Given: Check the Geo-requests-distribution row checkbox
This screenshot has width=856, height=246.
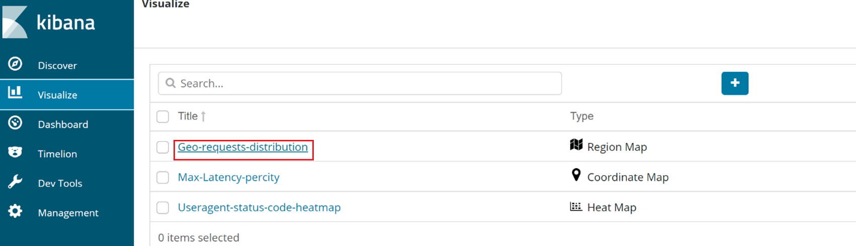Looking at the screenshot, I should [162, 147].
